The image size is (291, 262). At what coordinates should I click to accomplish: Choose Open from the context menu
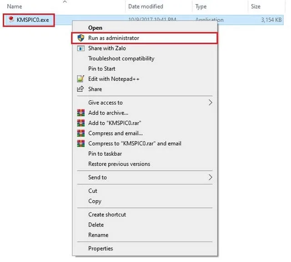(x=95, y=28)
